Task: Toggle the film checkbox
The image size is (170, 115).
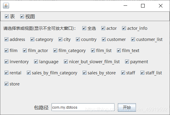Action: (7, 51)
